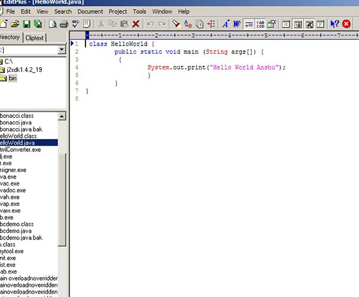Click the plain window layout toolbar icon

pos(286,24)
